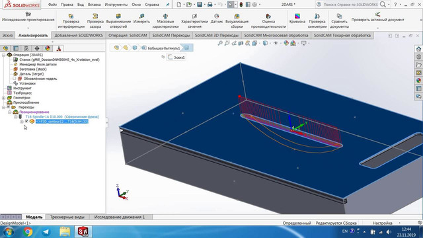Click the Curvature tool (Кривизна)

[297, 19]
